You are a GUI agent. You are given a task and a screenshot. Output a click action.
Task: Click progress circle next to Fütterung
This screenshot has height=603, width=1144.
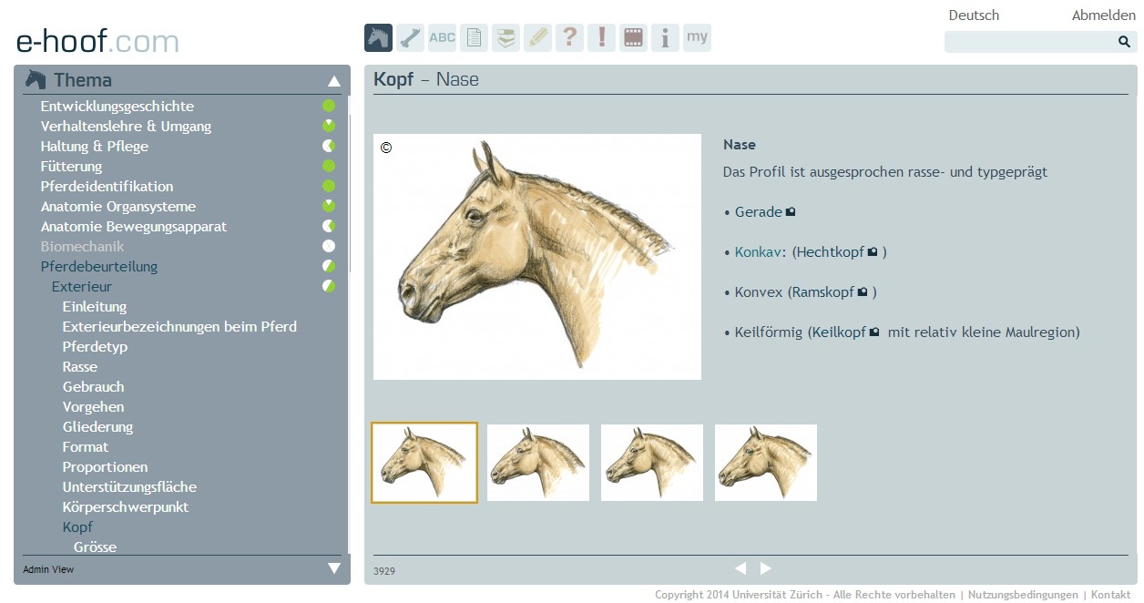coord(329,166)
